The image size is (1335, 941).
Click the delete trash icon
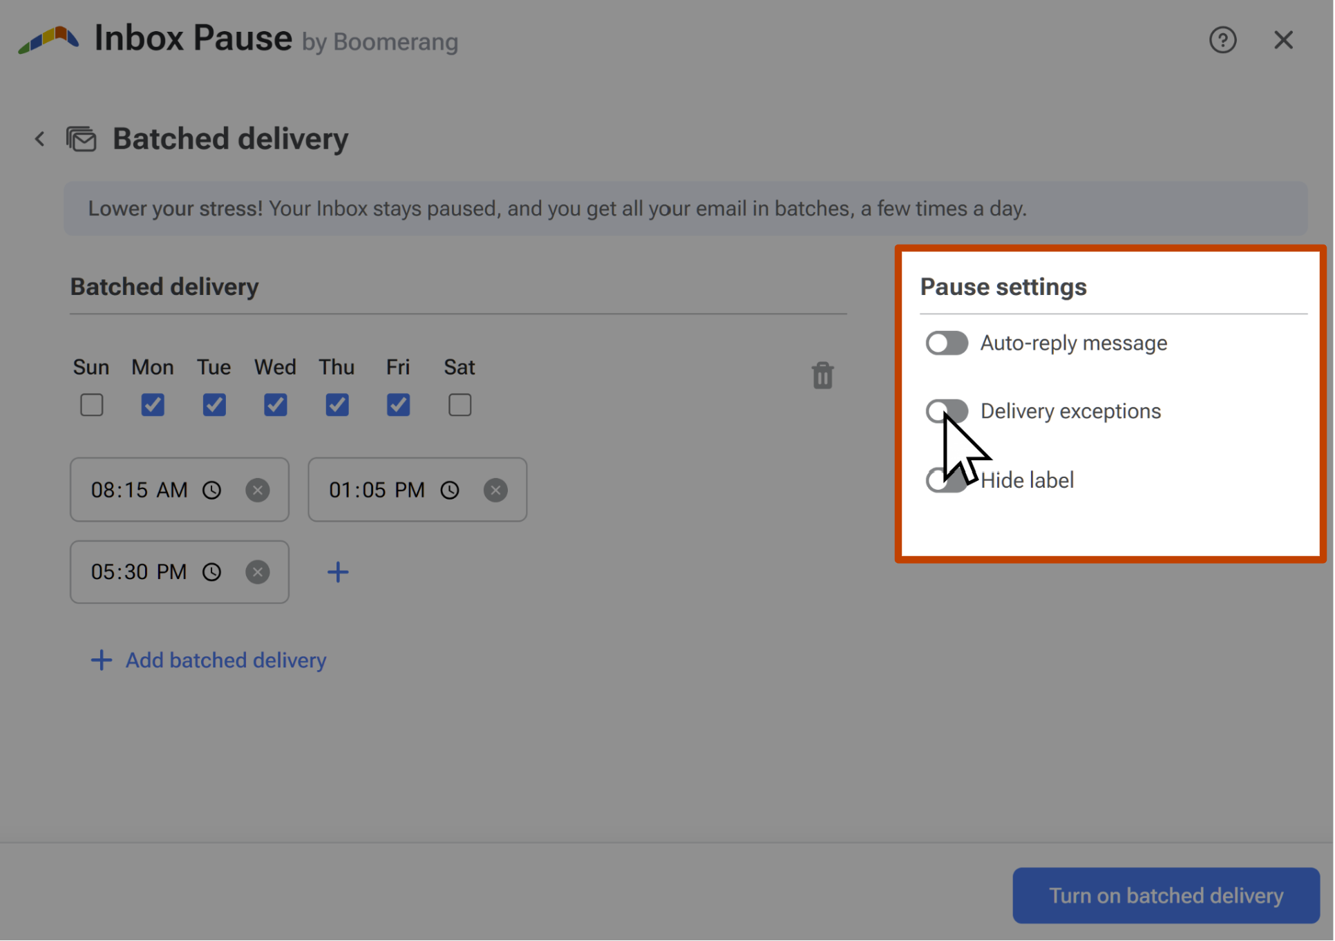[x=823, y=376]
